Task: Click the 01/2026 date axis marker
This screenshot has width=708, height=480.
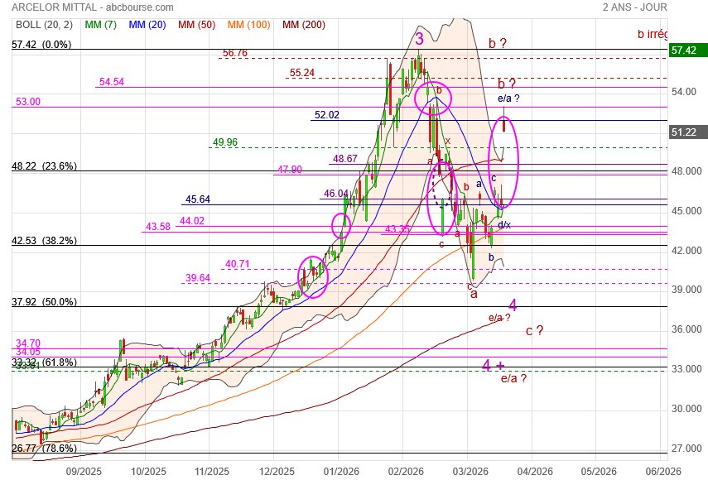Action: 341,472
